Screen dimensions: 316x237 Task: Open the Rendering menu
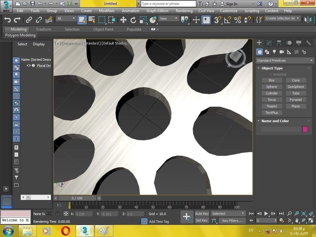click(x=184, y=11)
